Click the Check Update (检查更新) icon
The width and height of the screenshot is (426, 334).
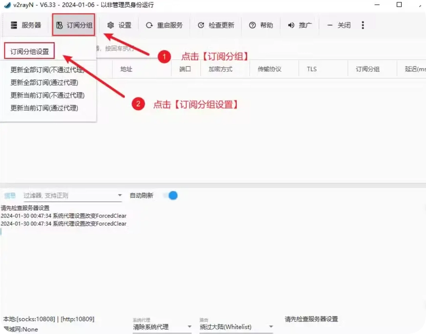point(201,25)
